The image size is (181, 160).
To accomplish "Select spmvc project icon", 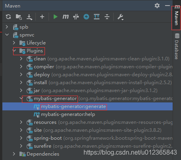I will pyautogui.click(x=16, y=35).
